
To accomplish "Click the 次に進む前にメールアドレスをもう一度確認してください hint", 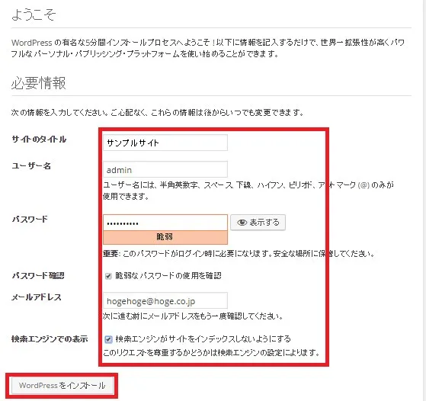I will click(193, 316).
